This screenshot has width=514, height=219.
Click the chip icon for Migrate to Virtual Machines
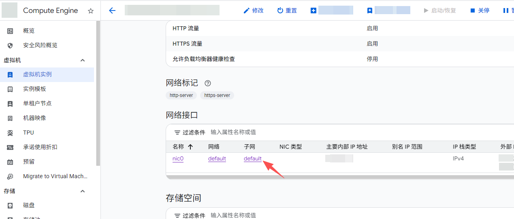click(10, 176)
